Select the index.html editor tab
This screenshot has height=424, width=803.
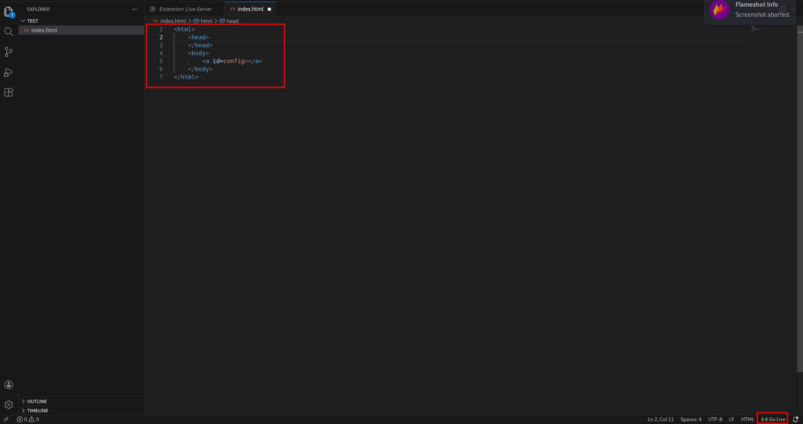250,9
